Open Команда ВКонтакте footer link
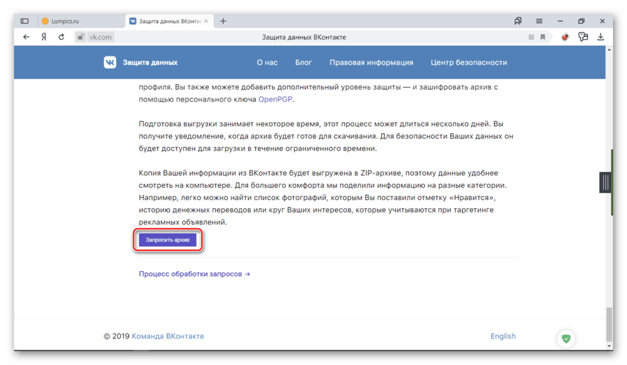This screenshot has height=365, width=627. [x=168, y=336]
